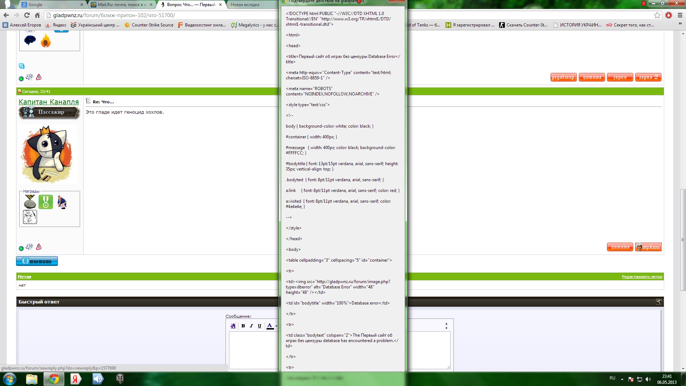
Task: Click the reputation scales icon in the top post
Action: coord(29,77)
